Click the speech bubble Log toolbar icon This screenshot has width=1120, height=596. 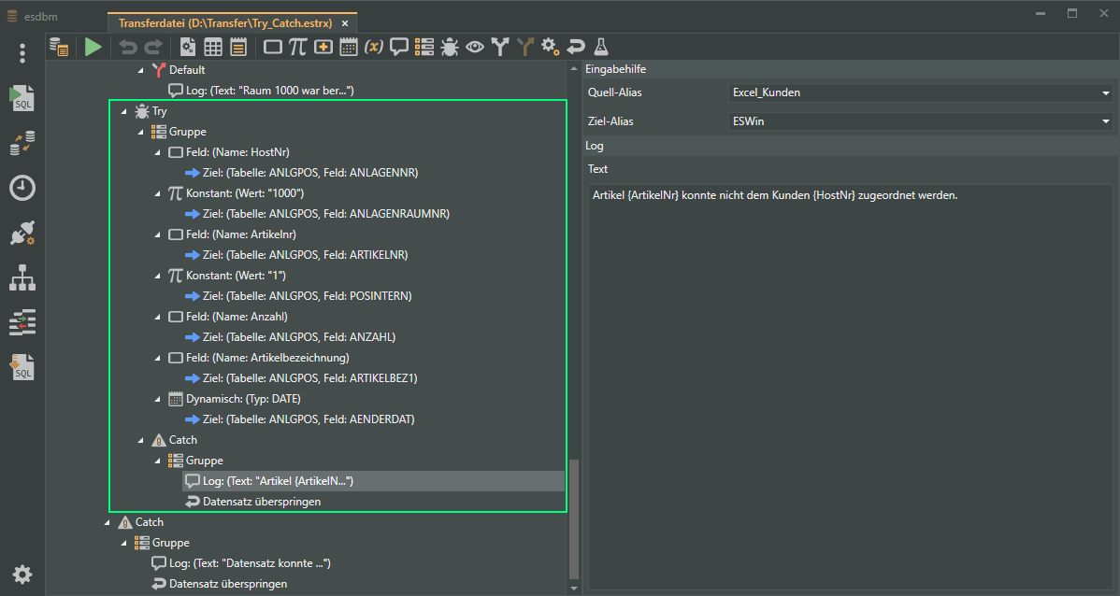pyautogui.click(x=399, y=47)
